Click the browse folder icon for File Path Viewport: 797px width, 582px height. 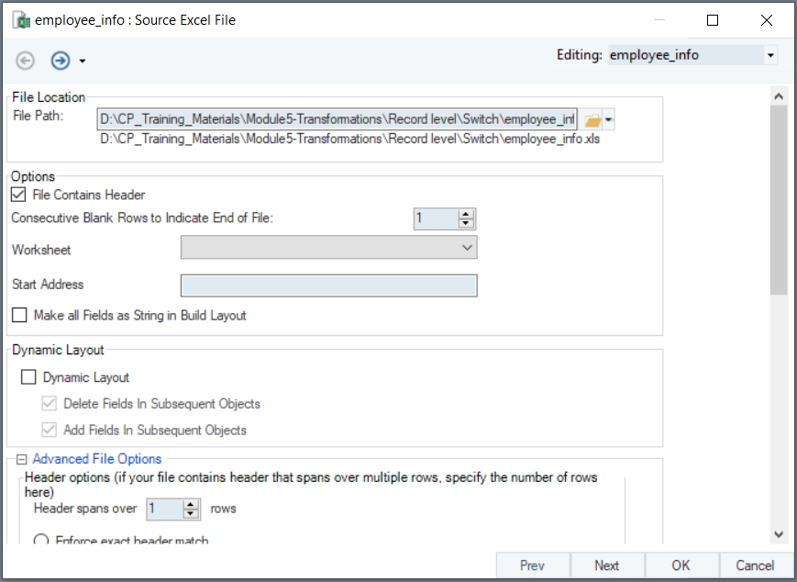[592, 119]
